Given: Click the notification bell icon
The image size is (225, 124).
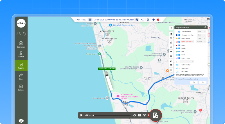Looking at the screenshot, I should click(x=24, y=34).
